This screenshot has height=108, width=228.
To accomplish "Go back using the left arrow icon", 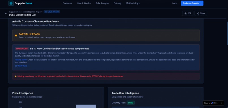I will click(6, 13).
